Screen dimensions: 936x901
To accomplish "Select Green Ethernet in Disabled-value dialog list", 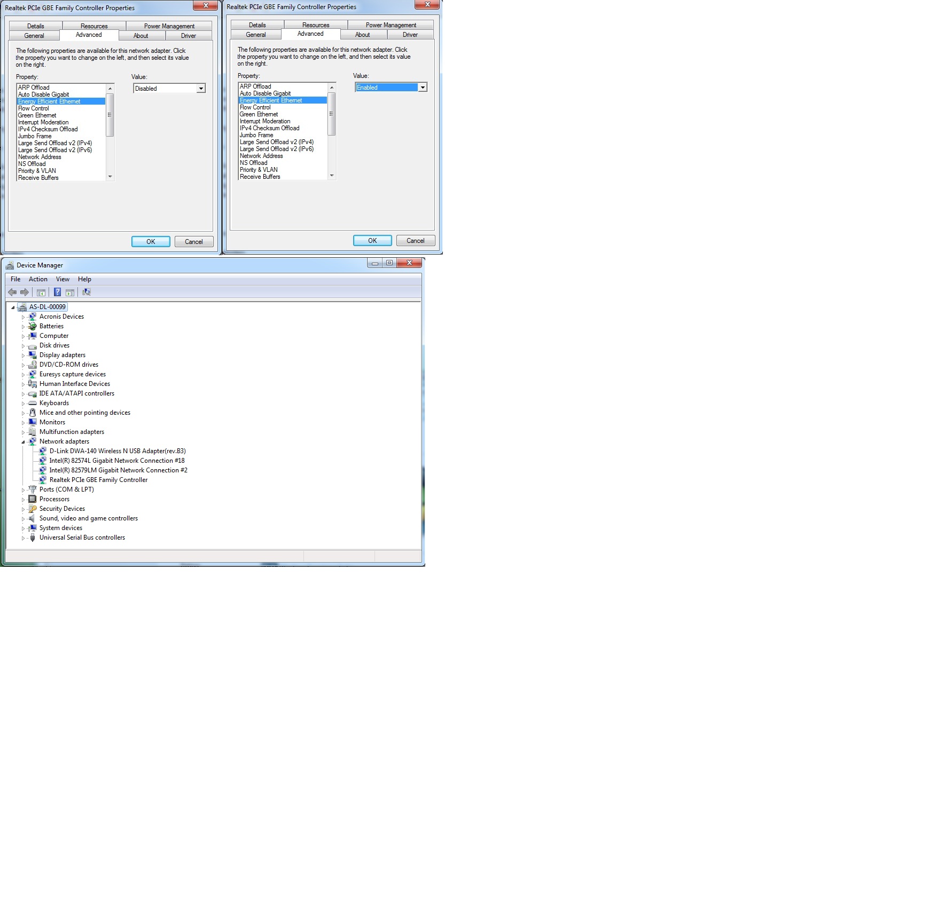I will tap(61, 115).
